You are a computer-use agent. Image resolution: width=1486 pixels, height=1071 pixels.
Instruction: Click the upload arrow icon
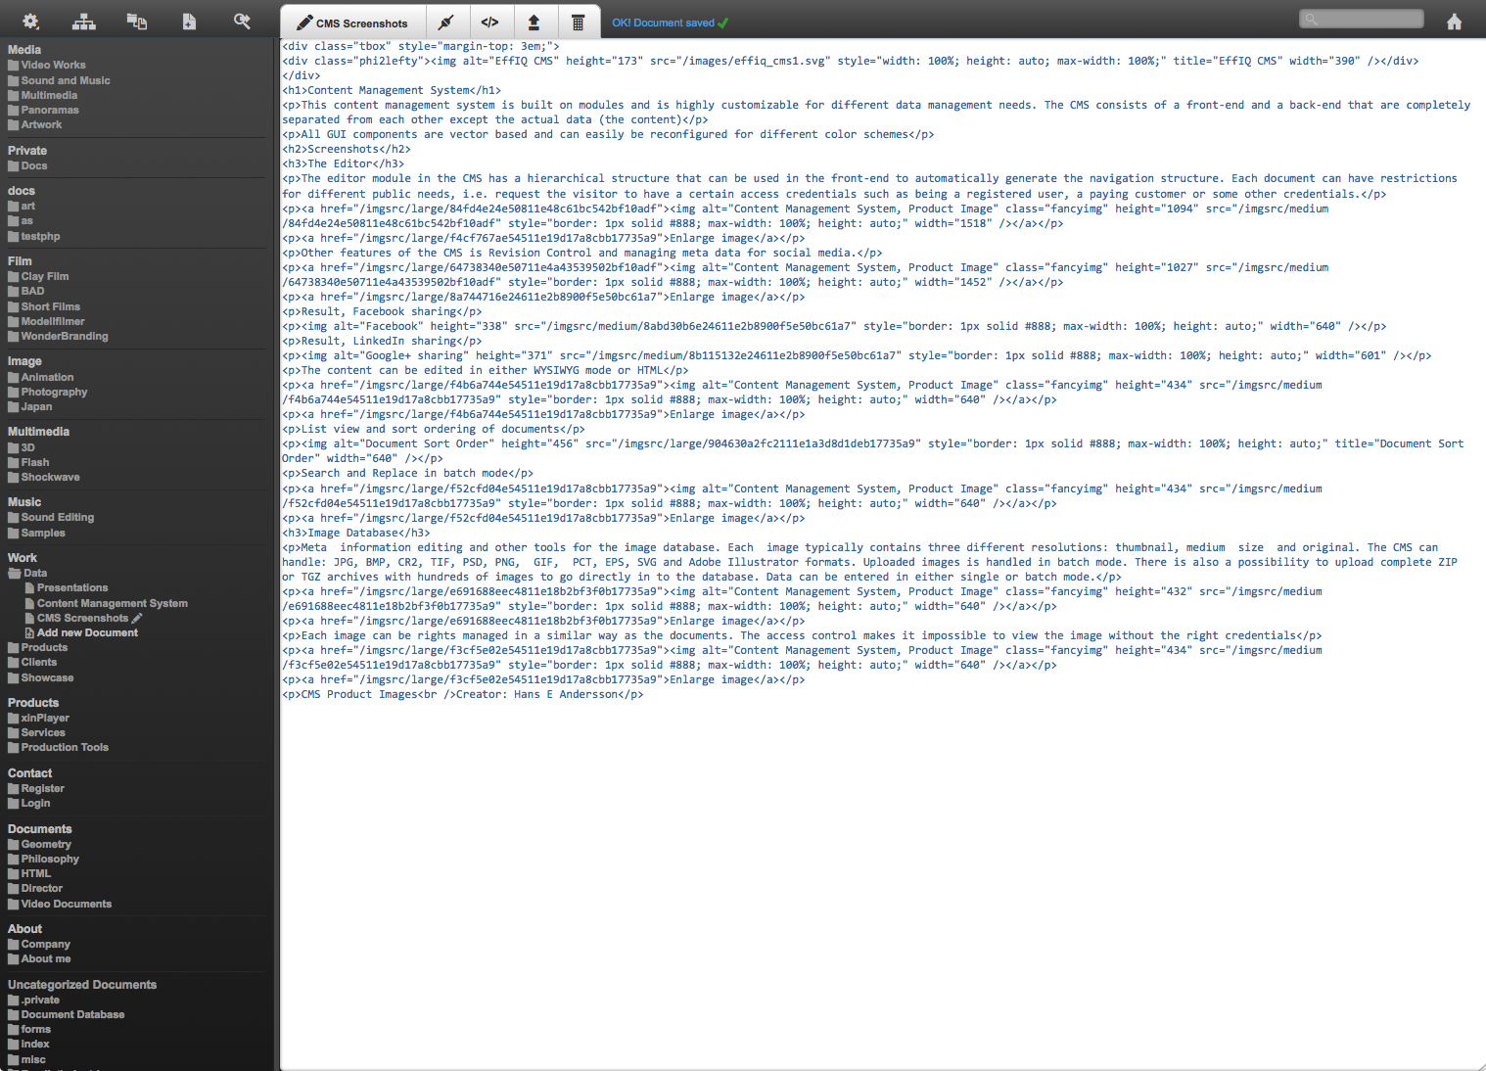click(534, 22)
